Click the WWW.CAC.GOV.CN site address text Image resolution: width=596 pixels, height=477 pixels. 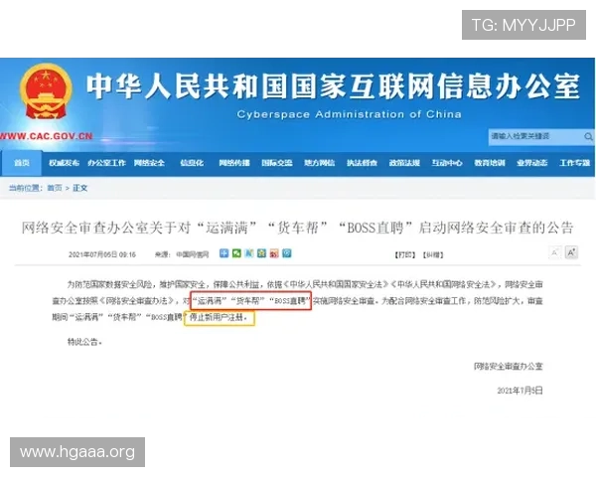tap(46, 136)
